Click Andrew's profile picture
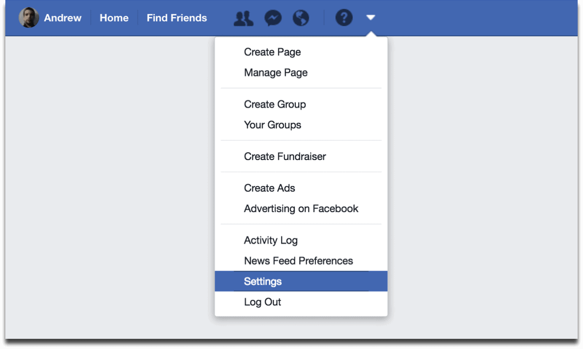The image size is (583, 349). coord(29,18)
